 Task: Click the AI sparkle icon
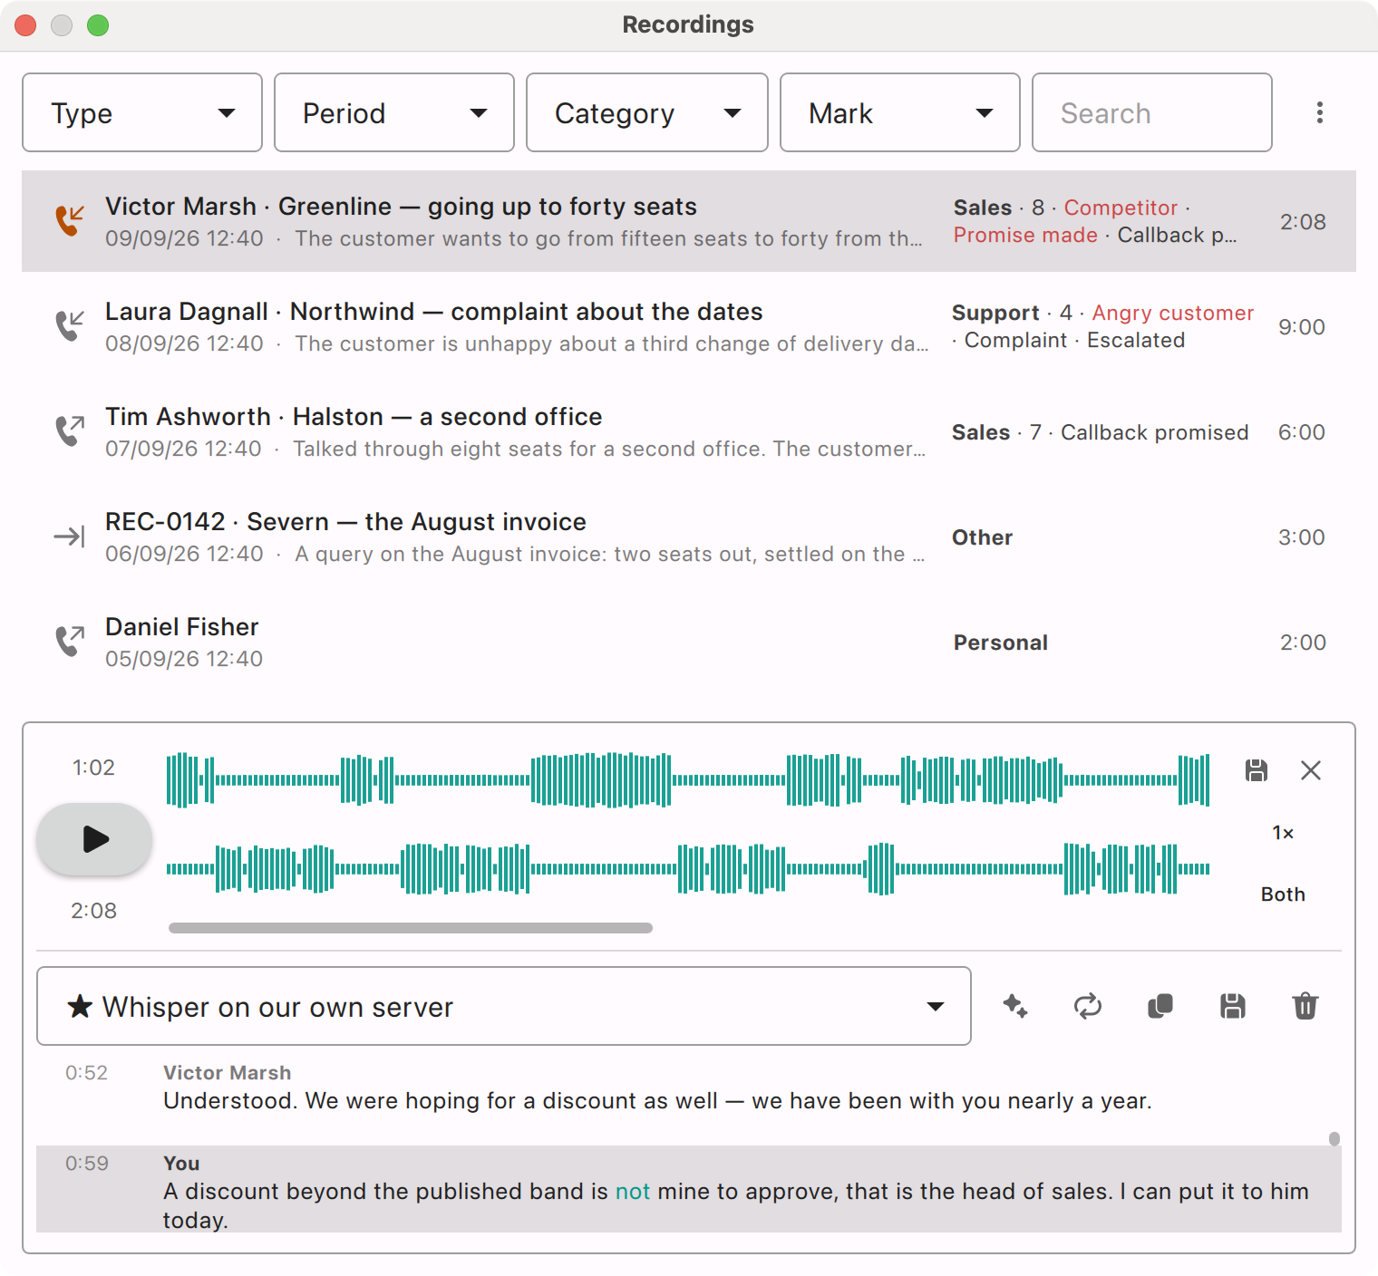pyautogui.click(x=1015, y=1006)
